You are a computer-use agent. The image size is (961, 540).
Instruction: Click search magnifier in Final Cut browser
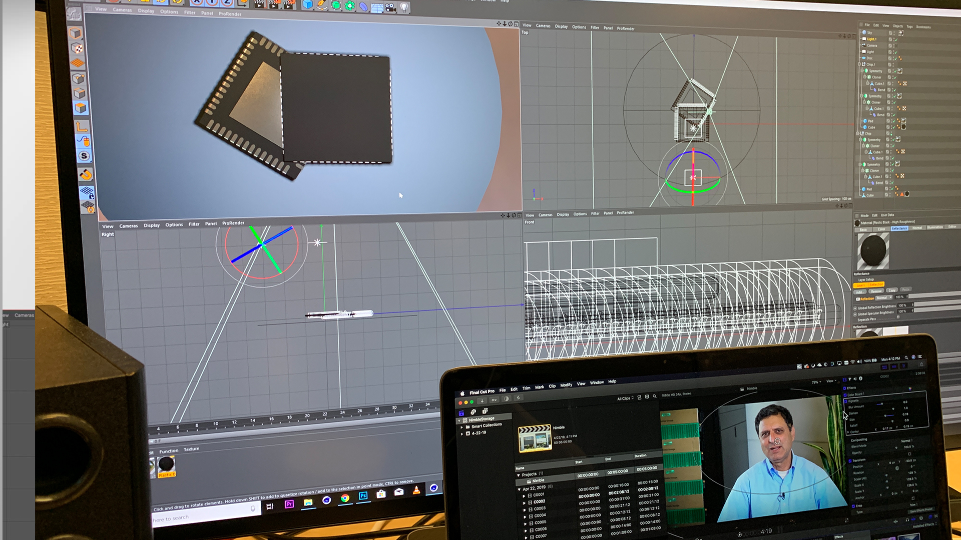[655, 396]
